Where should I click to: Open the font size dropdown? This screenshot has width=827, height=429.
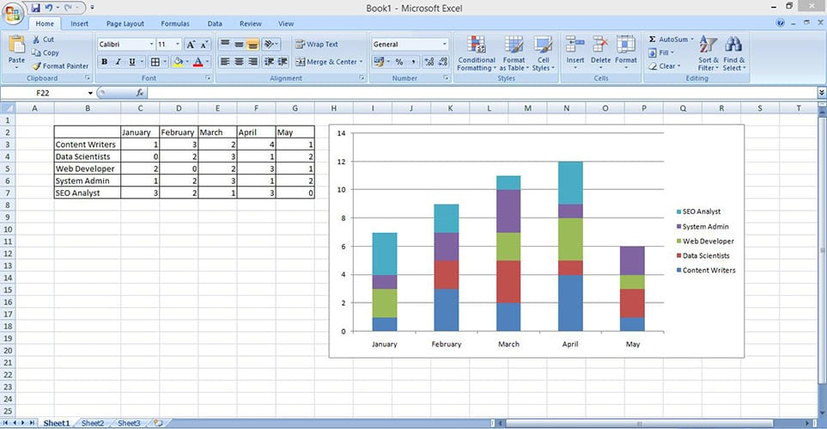[x=178, y=45]
